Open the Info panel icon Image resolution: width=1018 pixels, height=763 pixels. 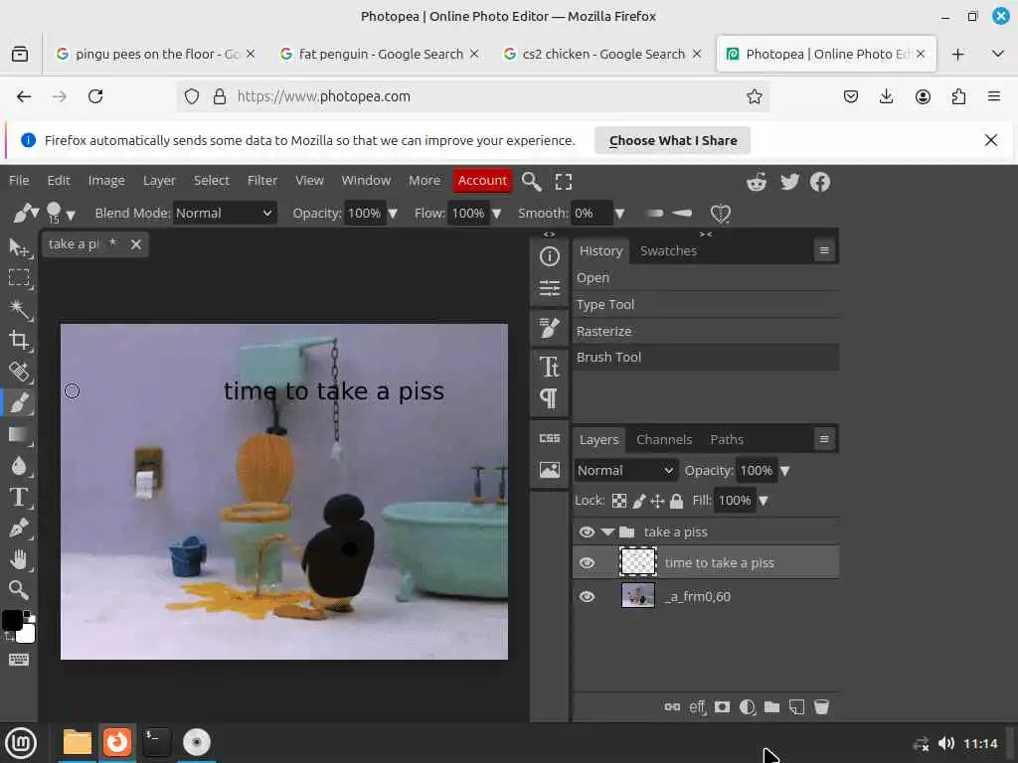549,257
